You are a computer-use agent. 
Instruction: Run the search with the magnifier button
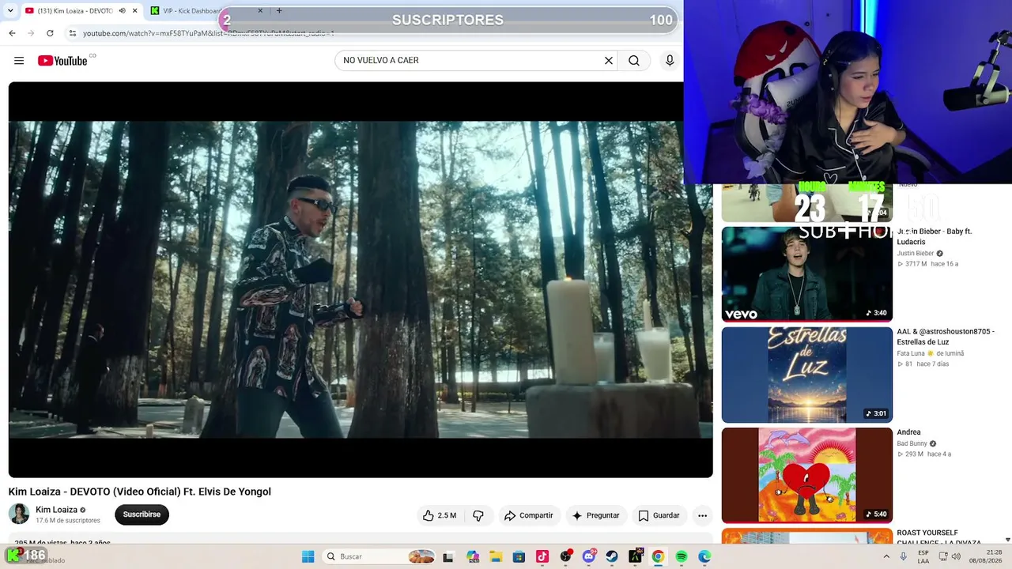(634, 61)
